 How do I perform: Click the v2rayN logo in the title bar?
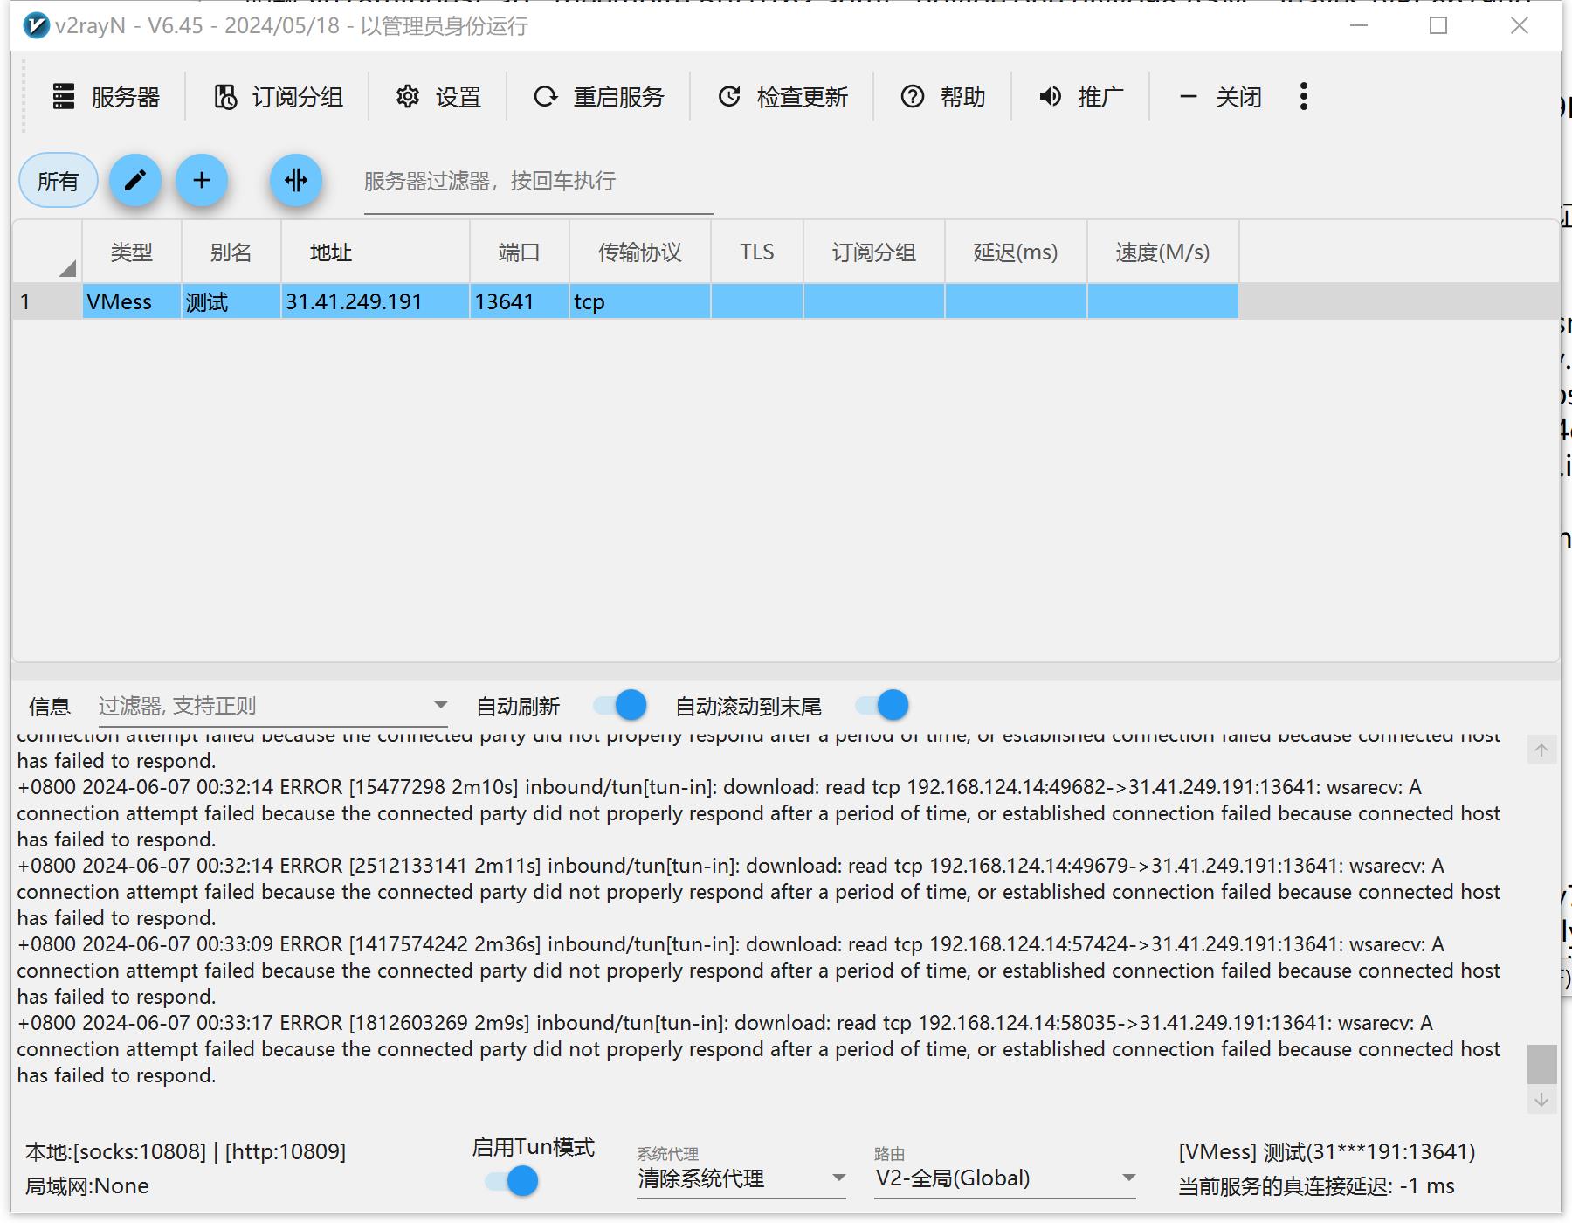point(36,26)
